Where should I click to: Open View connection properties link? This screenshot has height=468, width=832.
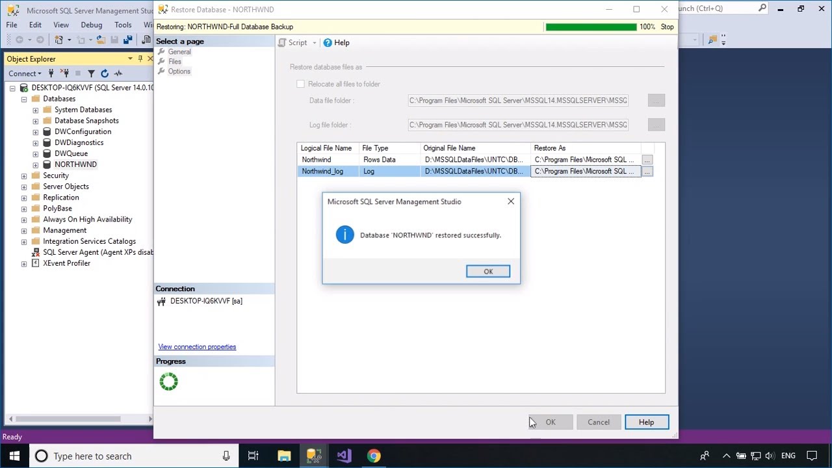point(197,347)
